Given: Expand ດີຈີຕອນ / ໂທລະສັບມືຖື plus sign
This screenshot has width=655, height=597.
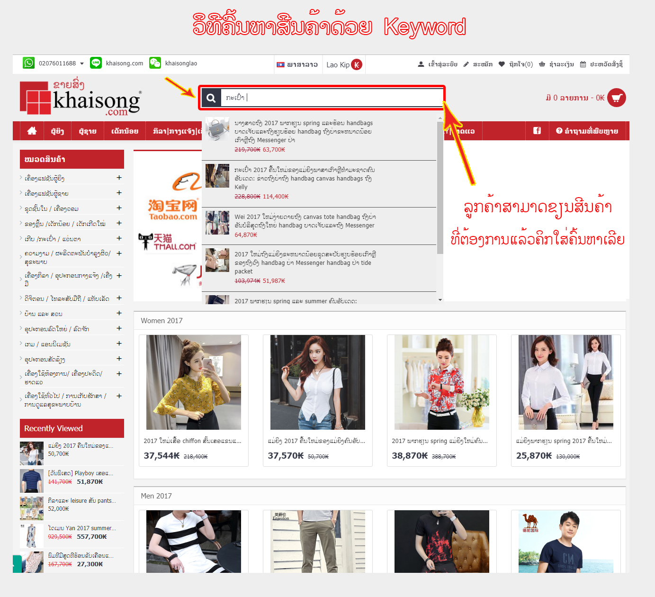Looking at the screenshot, I should point(119,298).
